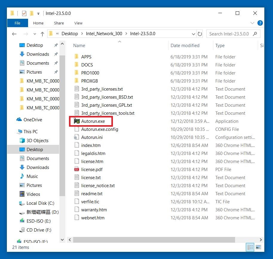
Task: Refresh the current folder view
Action: (x=200, y=34)
